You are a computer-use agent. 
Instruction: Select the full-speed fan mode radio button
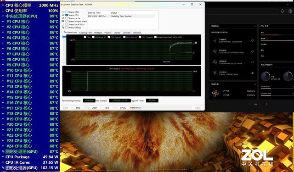253,73
